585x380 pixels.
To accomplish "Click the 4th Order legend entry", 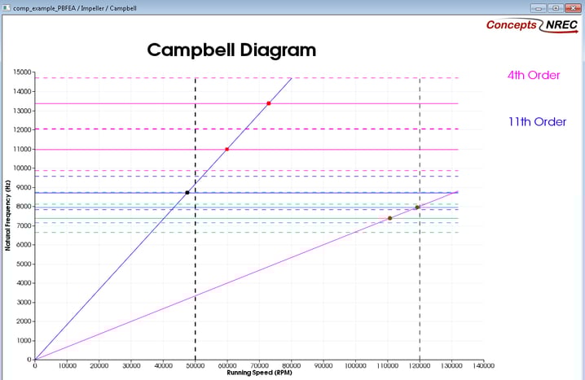I will click(534, 76).
